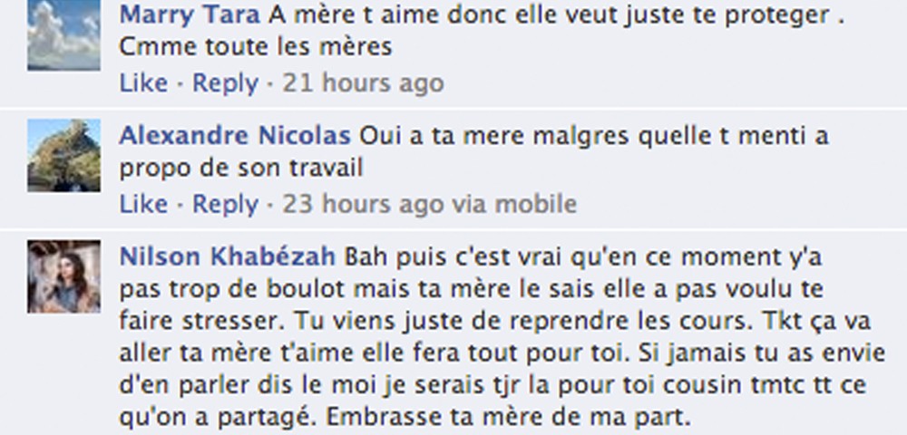Open the 23 hours ago timestamp
This screenshot has height=435, width=907.
point(363,205)
